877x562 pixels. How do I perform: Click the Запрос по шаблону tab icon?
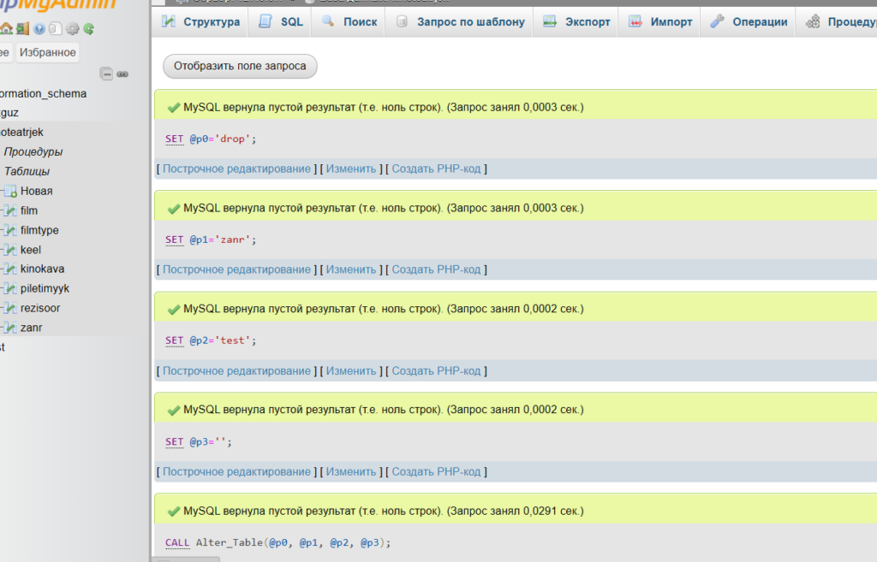(x=402, y=21)
